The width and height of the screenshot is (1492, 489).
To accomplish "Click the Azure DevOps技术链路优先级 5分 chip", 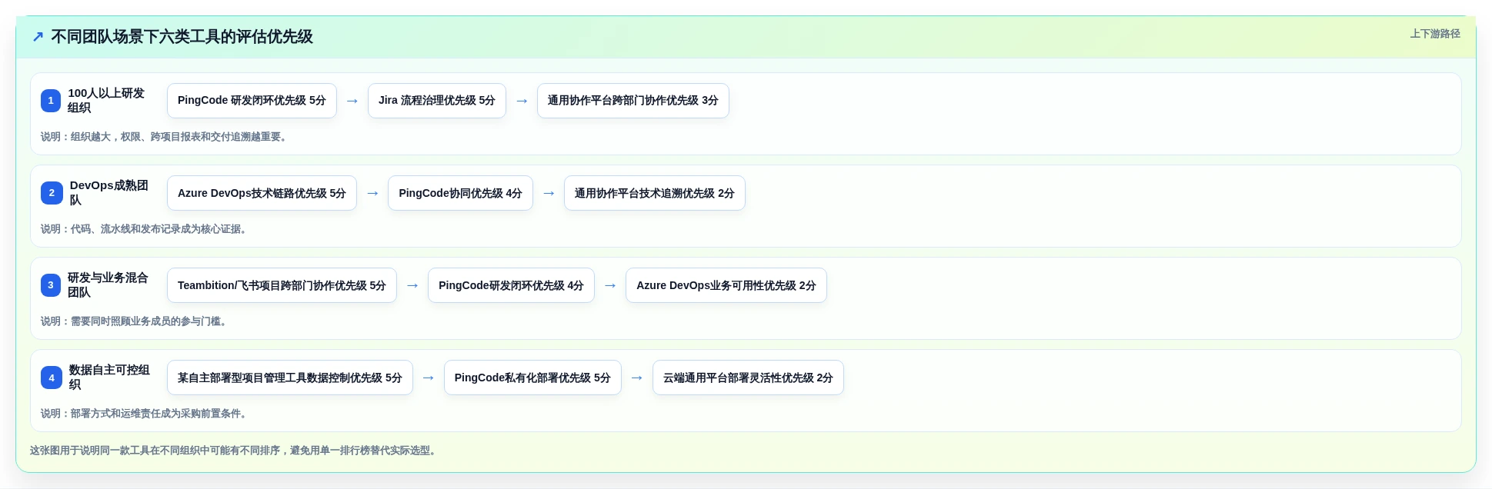I will (x=262, y=193).
